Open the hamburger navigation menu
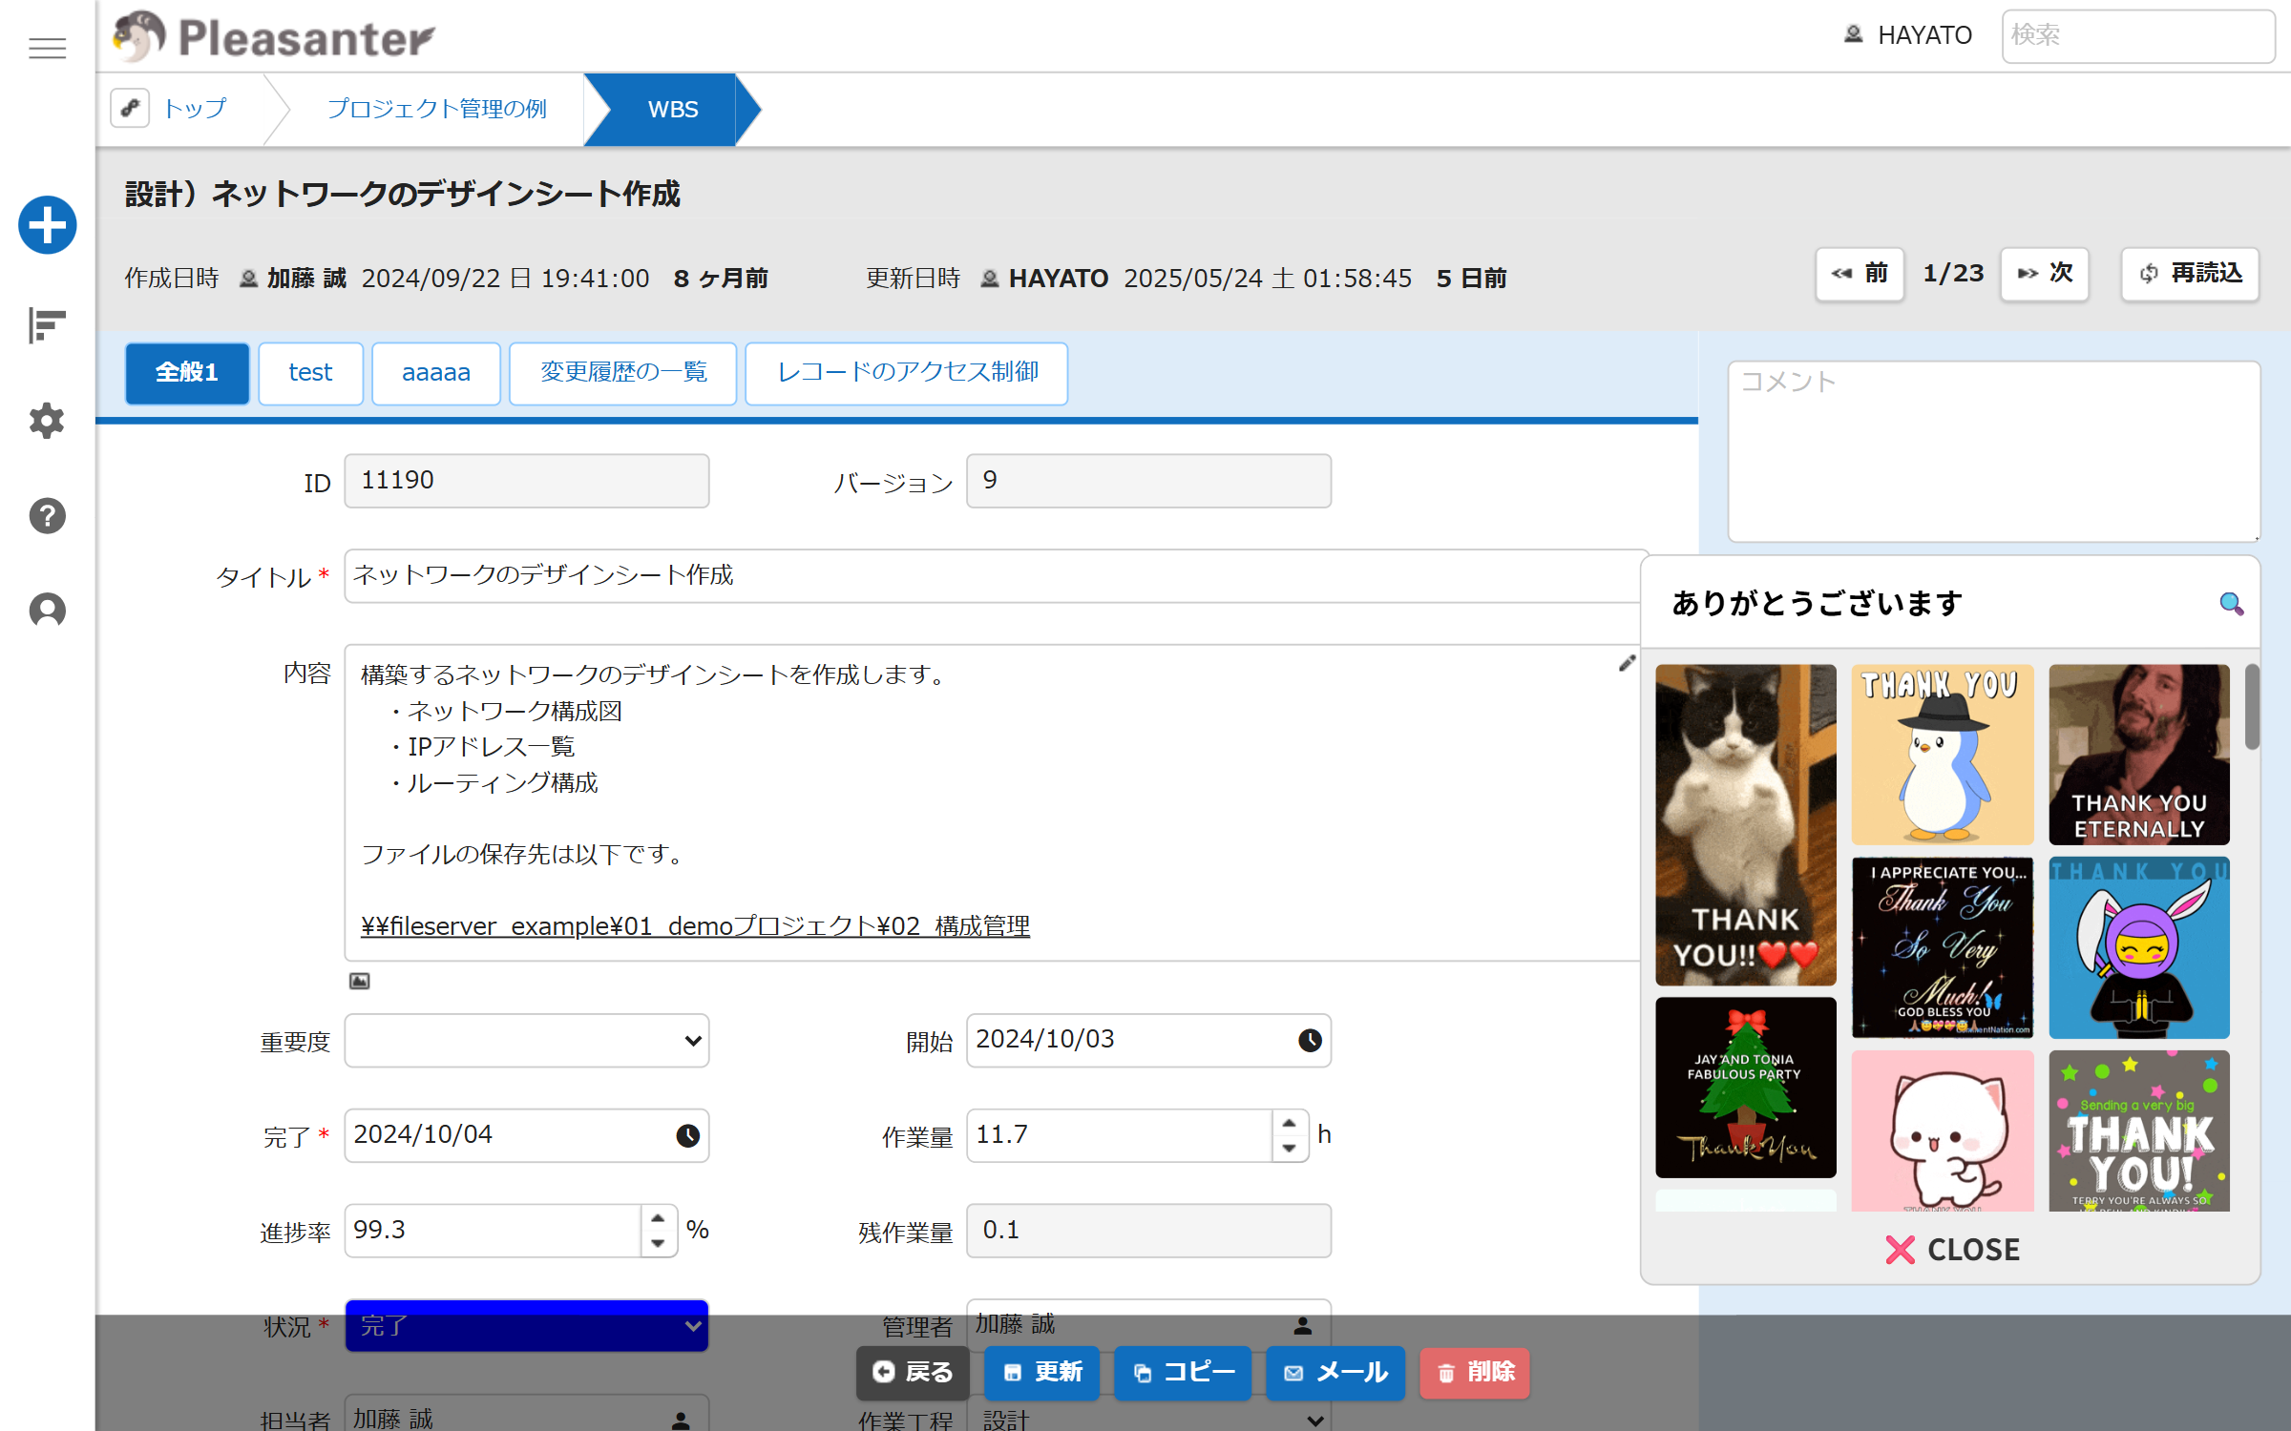 (x=47, y=49)
